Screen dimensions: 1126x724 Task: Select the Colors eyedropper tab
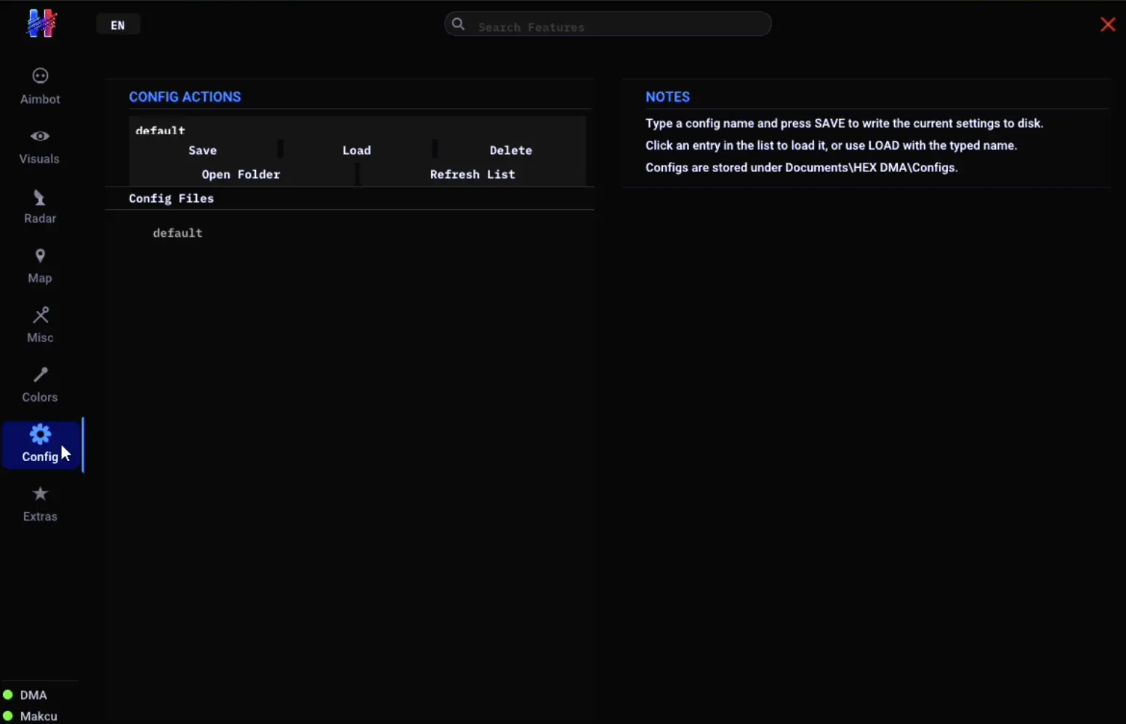pyautogui.click(x=40, y=384)
